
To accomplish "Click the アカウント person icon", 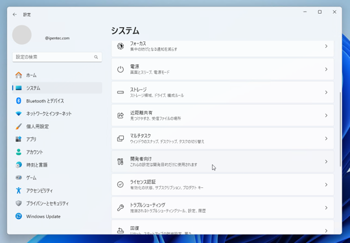I will pyautogui.click(x=19, y=152).
